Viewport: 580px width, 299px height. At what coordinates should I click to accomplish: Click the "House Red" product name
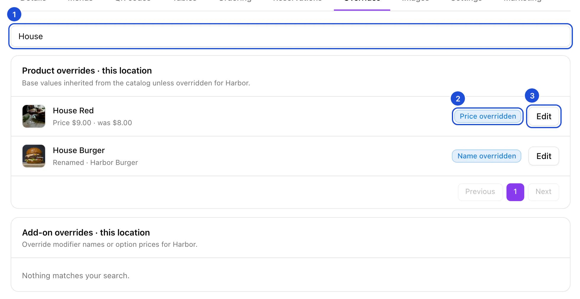(73, 111)
